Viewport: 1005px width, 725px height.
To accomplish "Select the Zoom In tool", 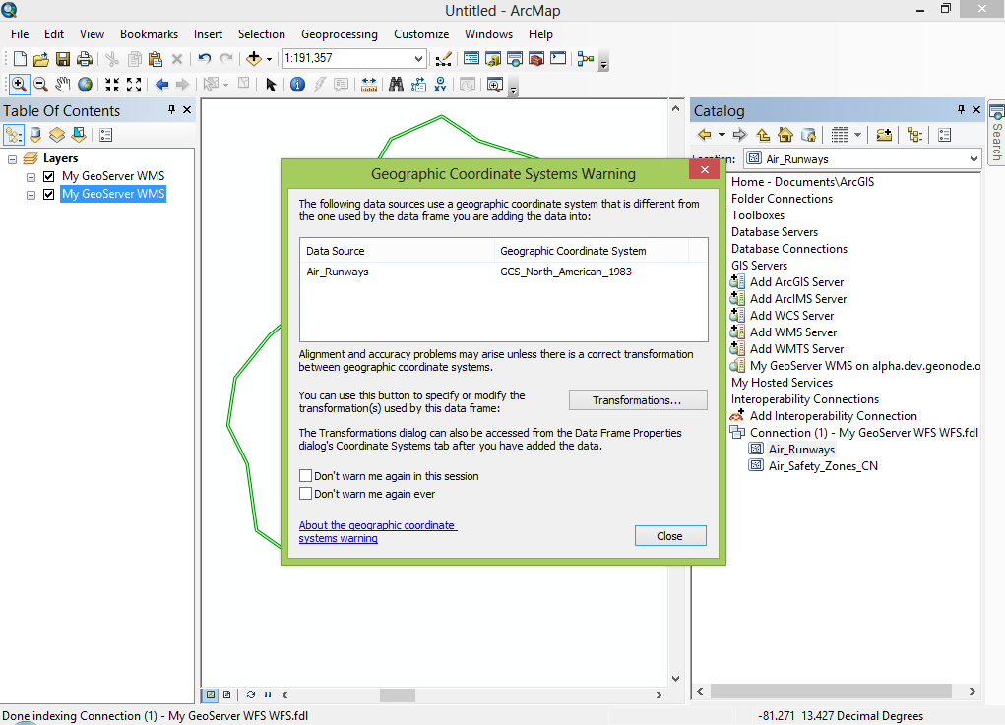I will click(x=19, y=84).
